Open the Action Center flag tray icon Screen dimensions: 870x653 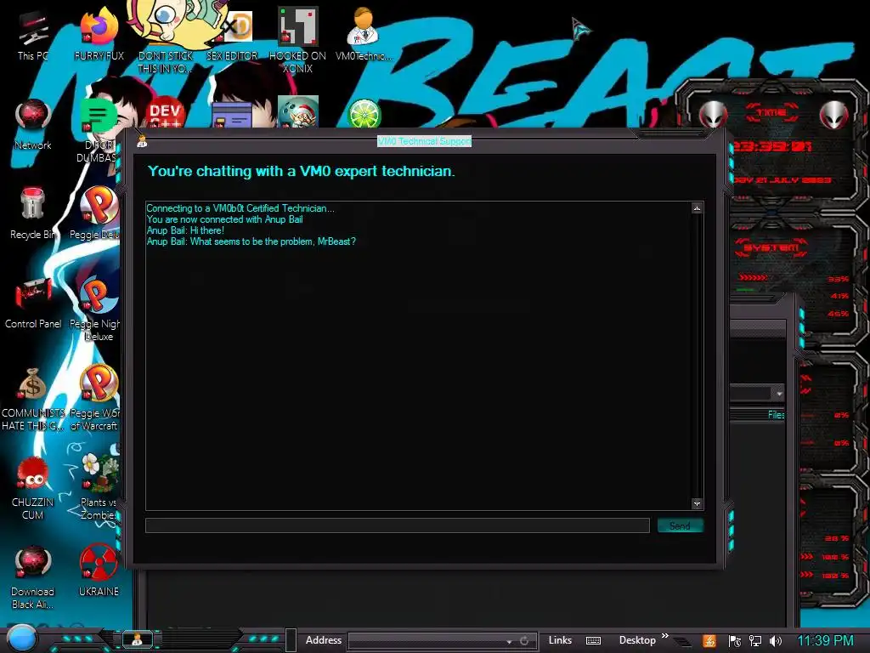(735, 641)
